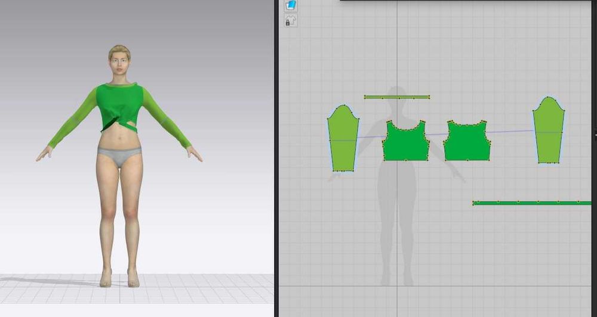
Task: Select the right sleeve pattern piece
Action: pyautogui.click(x=548, y=130)
